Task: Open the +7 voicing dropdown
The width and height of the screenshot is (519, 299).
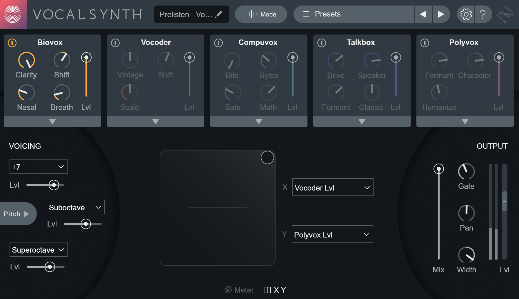Action: pos(39,166)
